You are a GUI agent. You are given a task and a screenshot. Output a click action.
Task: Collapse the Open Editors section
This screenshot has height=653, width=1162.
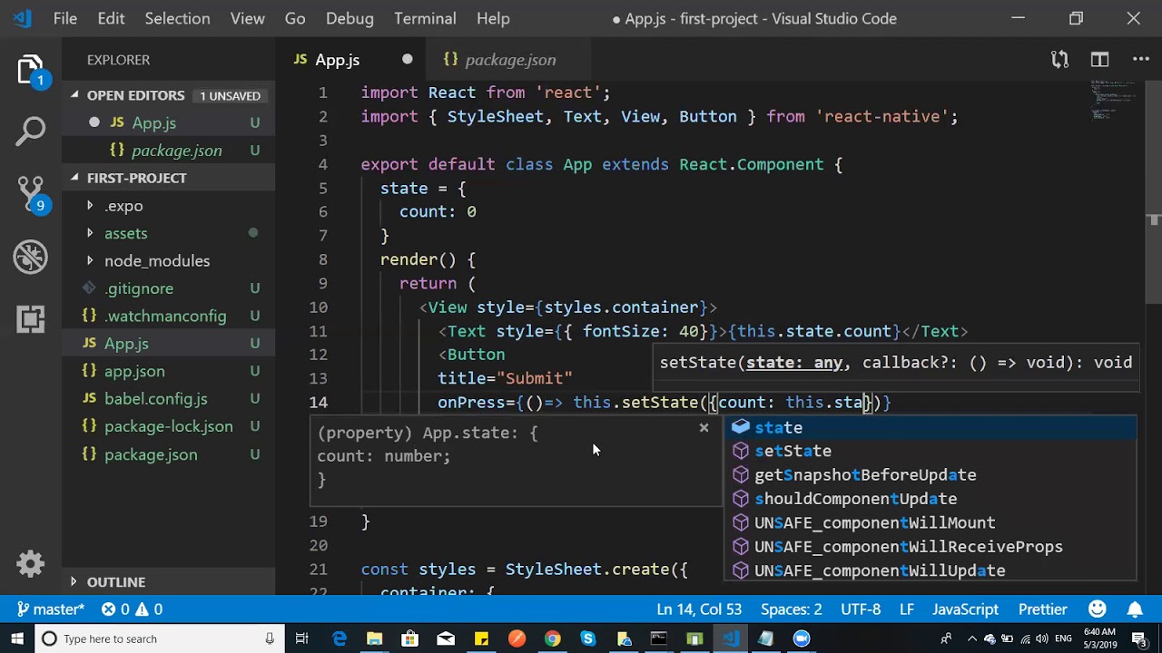[74, 95]
